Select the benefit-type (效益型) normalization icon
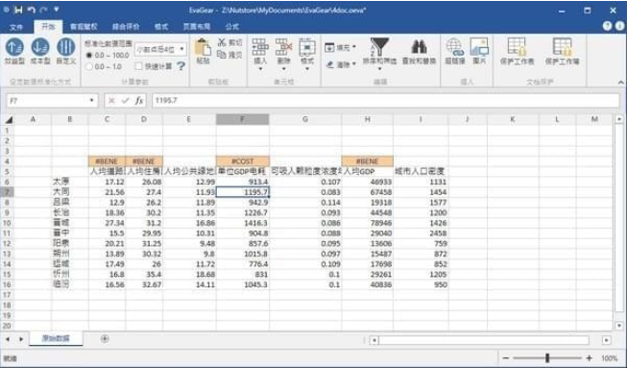Screen dimensions: 627x368 click(x=14, y=47)
